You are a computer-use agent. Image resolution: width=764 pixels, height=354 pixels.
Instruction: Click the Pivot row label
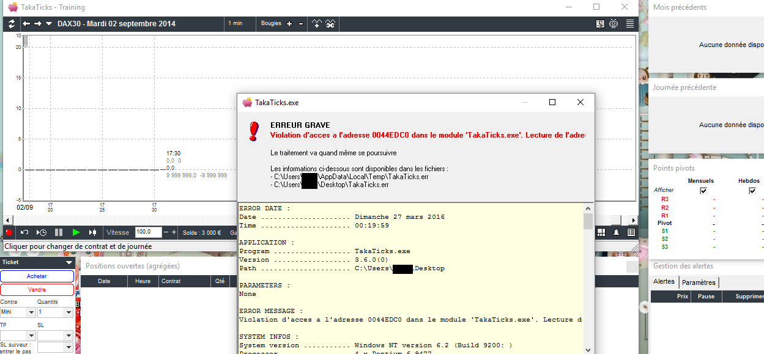(665, 223)
